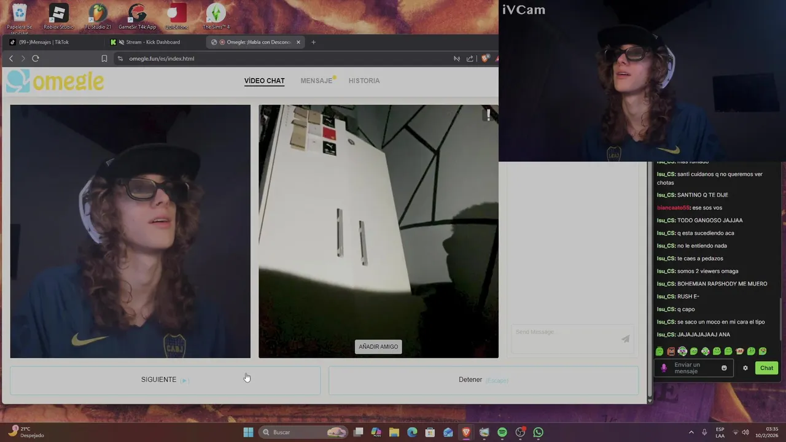Click the stranger's video feed
The width and height of the screenshot is (786, 442).
point(378,231)
